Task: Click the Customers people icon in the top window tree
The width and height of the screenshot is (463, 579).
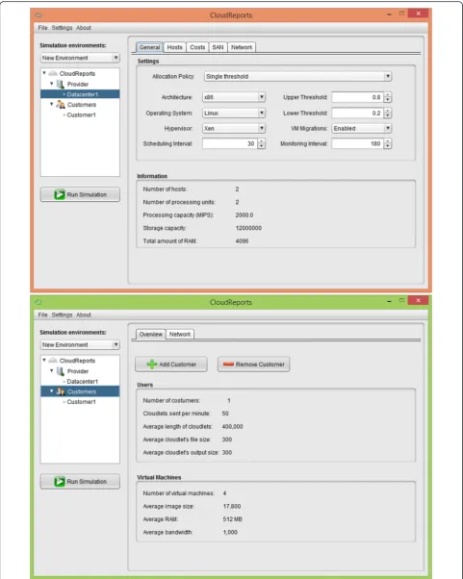Action: pyautogui.click(x=61, y=105)
